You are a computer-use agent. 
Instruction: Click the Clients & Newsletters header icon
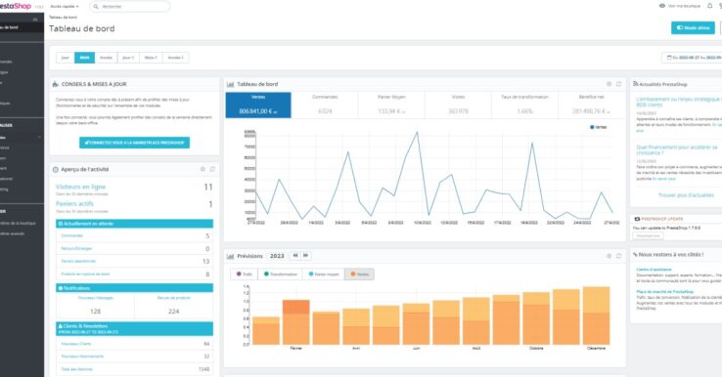60,326
